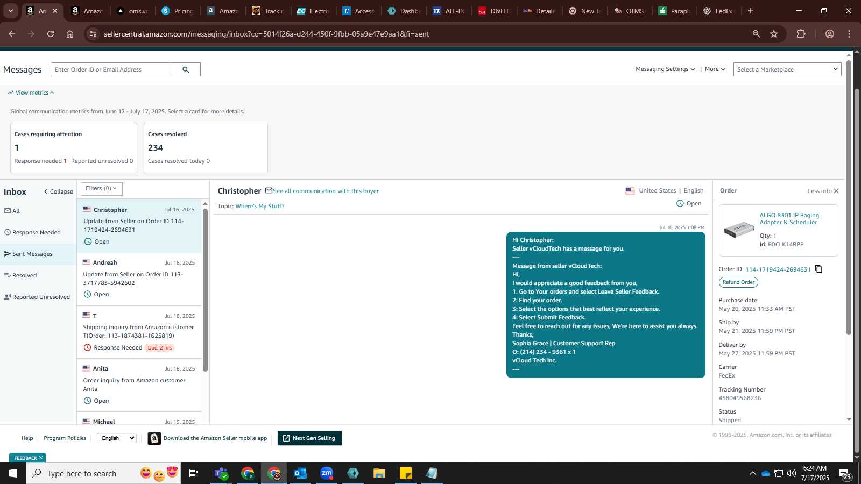Launch Microsoft Teams from taskbar
The width and height of the screenshot is (861, 484).
click(x=221, y=473)
